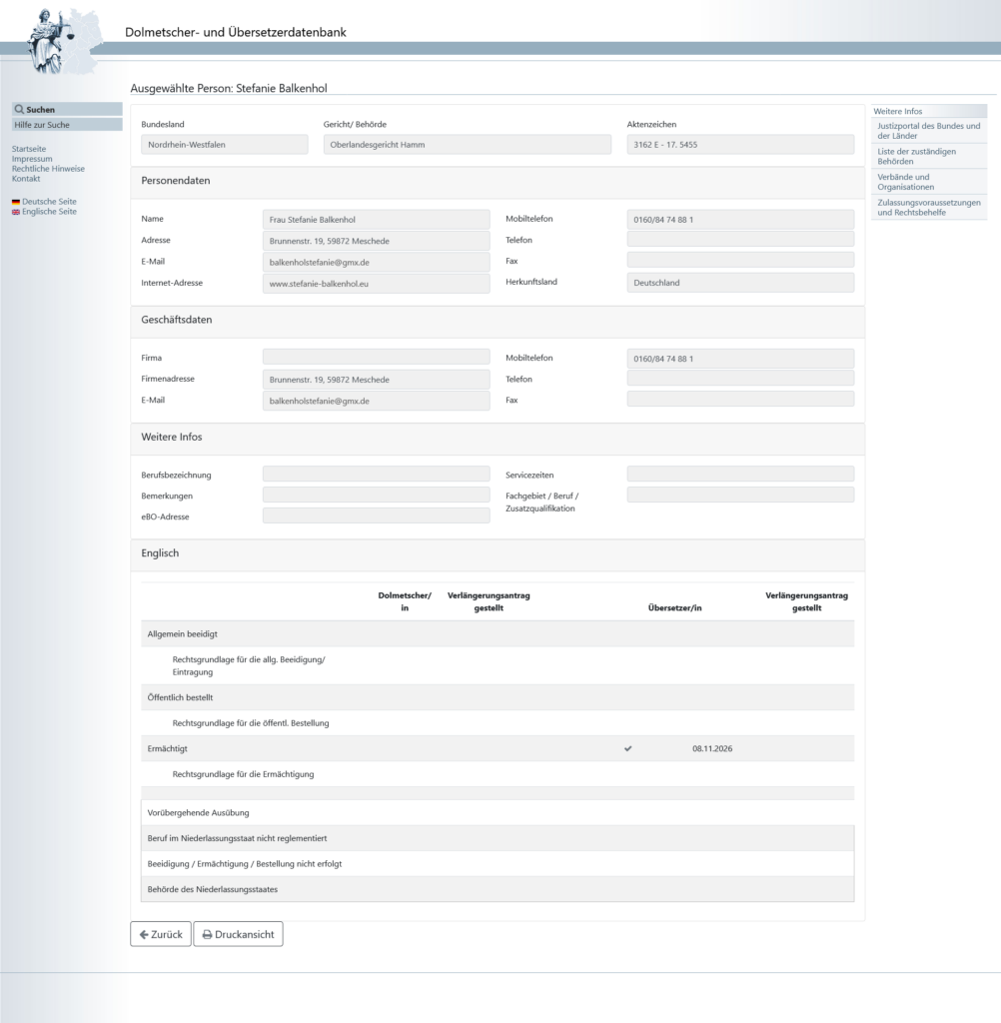Click the Gericht field Oberlandesgericht Hamm
This screenshot has height=1023, width=1001.
[x=468, y=144]
